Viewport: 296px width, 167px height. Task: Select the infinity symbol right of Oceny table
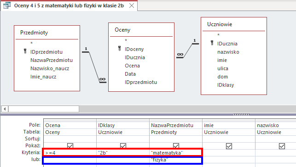tap(180, 54)
